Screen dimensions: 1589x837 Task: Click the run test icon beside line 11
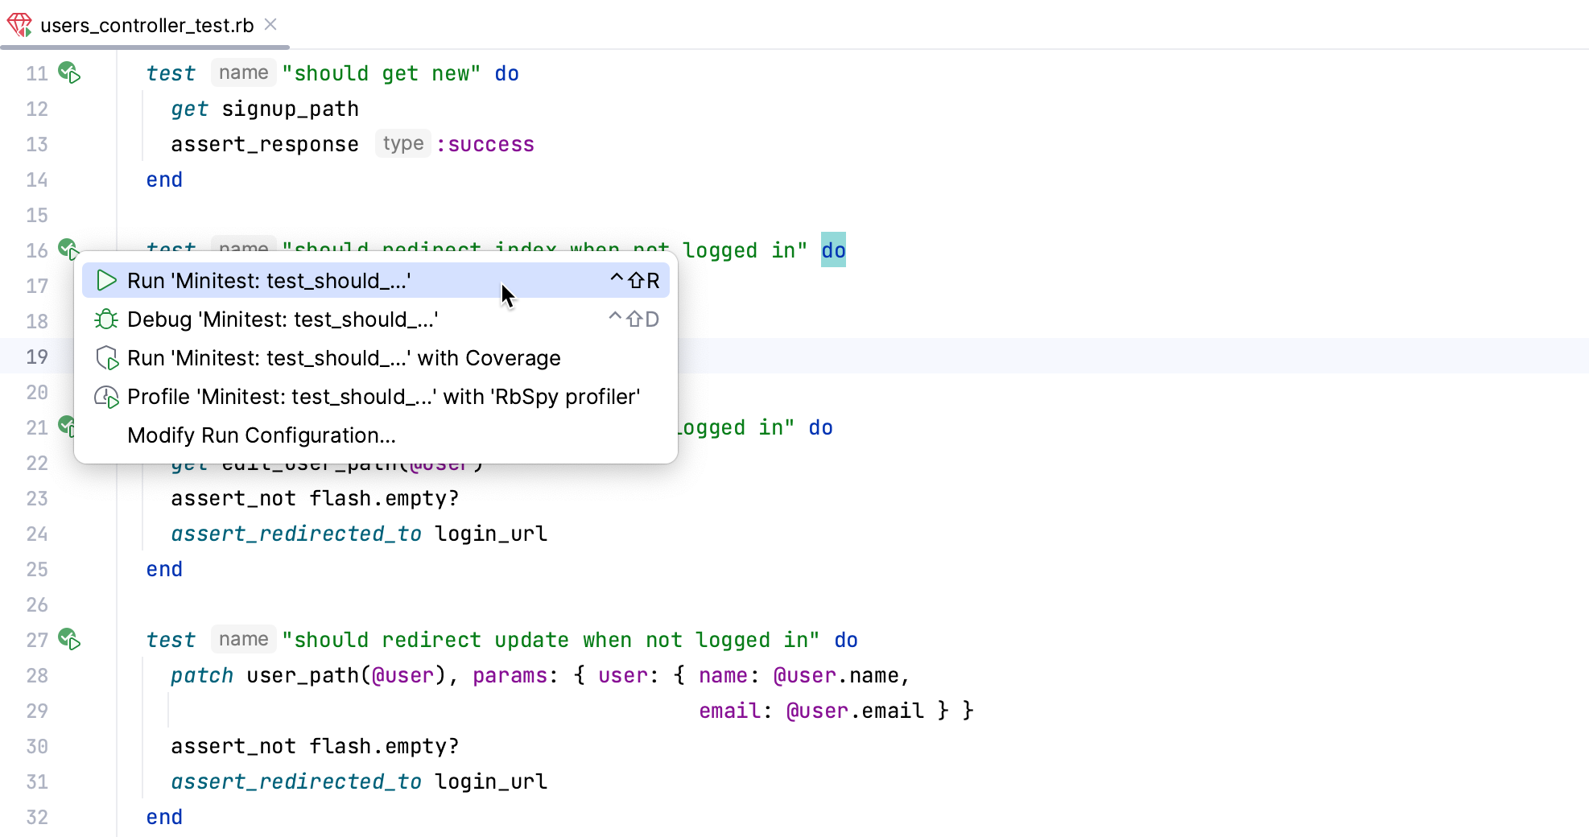[69, 73]
